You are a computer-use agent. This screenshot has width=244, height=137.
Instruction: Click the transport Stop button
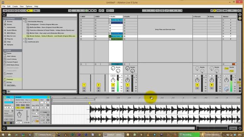click(89, 11)
